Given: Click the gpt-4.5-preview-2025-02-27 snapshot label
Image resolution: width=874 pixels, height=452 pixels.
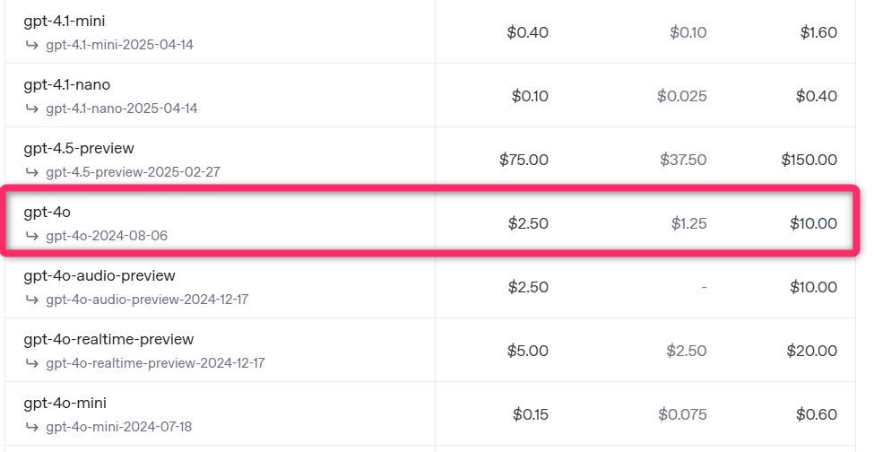Looking at the screenshot, I should click(x=133, y=172).
